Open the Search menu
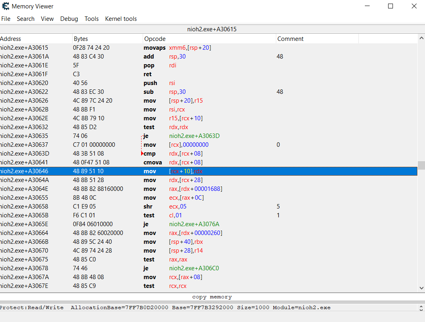The image size is (425, 322). pyautogui.click(x=26, y=19)
